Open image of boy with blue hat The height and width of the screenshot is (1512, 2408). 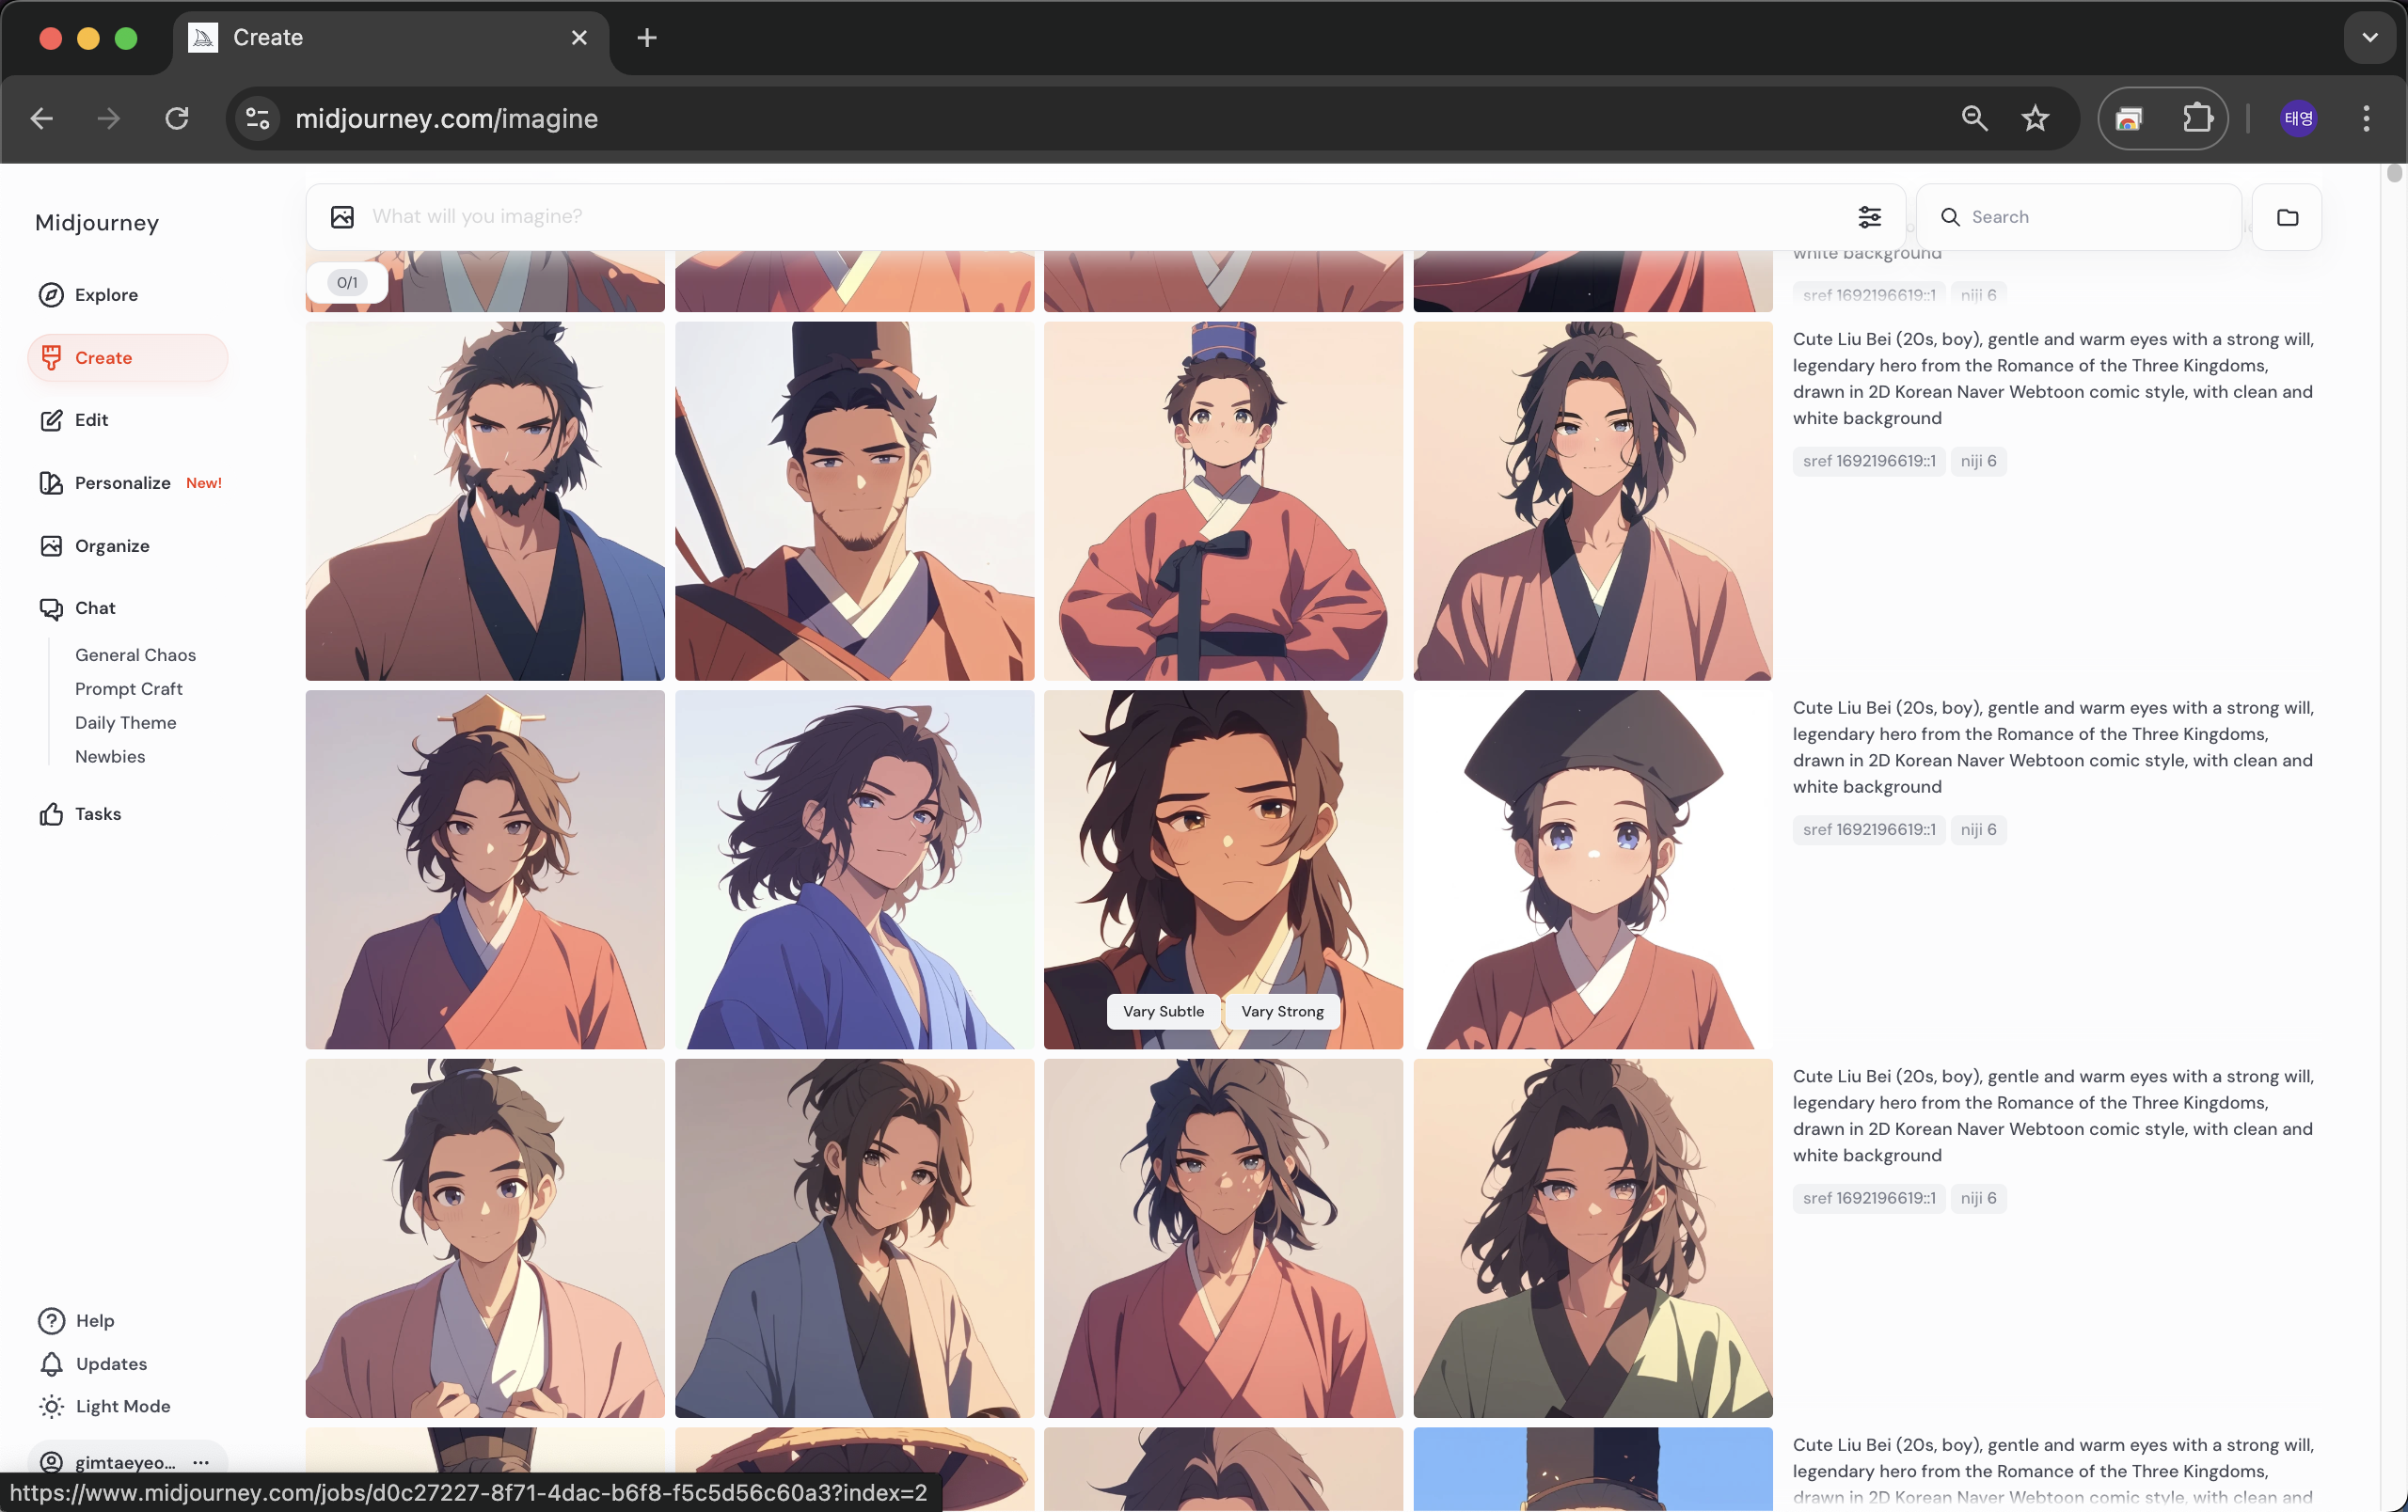coord(1223,500)
